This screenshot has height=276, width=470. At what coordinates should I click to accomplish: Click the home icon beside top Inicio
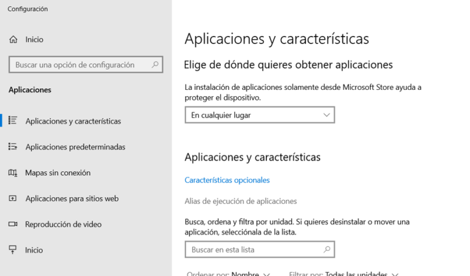point(13,39)
